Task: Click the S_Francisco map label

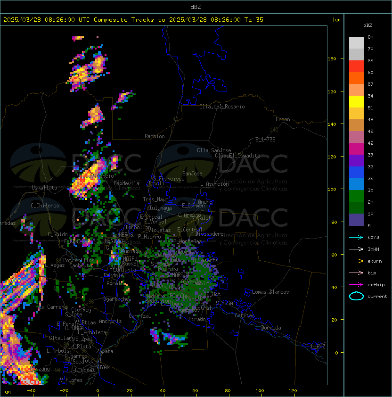Action: 169,179
